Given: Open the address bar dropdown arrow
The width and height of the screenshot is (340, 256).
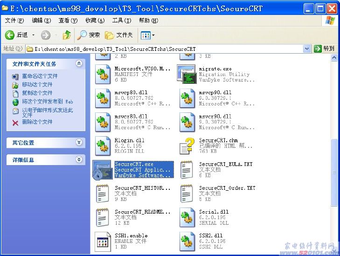Looking at the screenshot, I should coord(306,48).
